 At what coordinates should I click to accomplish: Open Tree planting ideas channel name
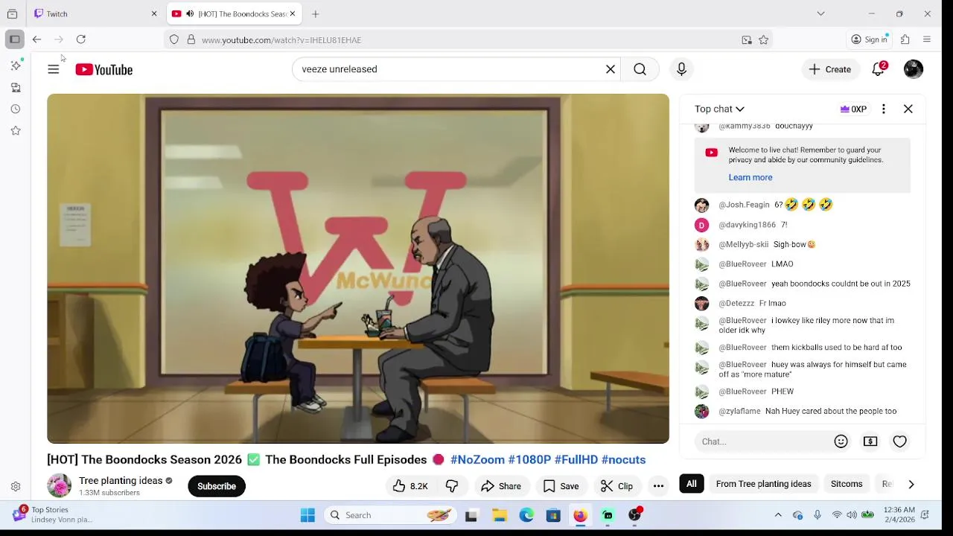pyautogui.click(x=121, y=480)
